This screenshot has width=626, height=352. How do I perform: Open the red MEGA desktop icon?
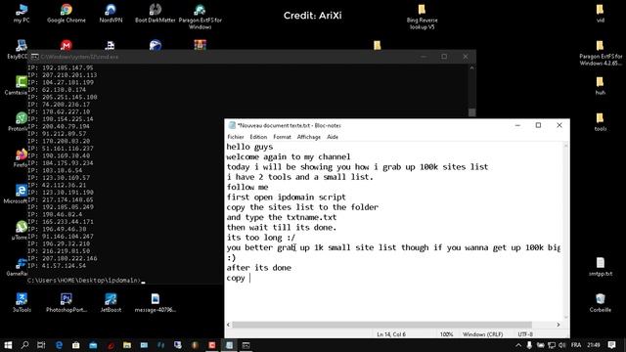pyautogui.click(x=67, y=45)
